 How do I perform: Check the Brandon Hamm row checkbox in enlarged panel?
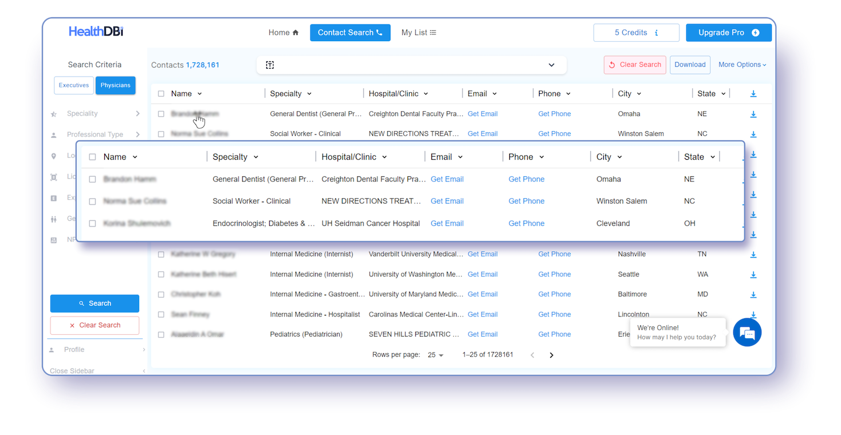[92, 179]
